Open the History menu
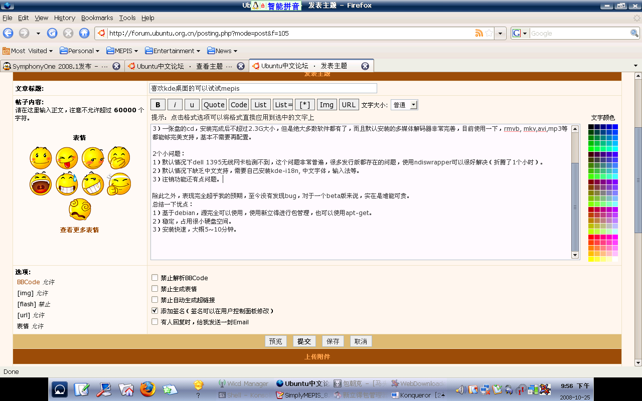 (x=65, y=18)
